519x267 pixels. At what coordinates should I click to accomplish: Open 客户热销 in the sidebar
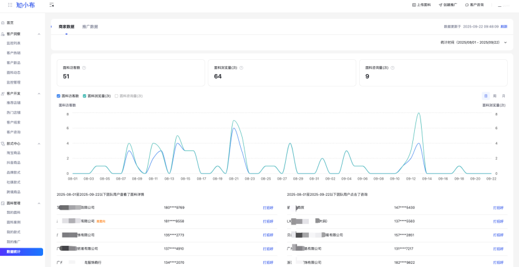pyautogui.click(x=14, y=53)
